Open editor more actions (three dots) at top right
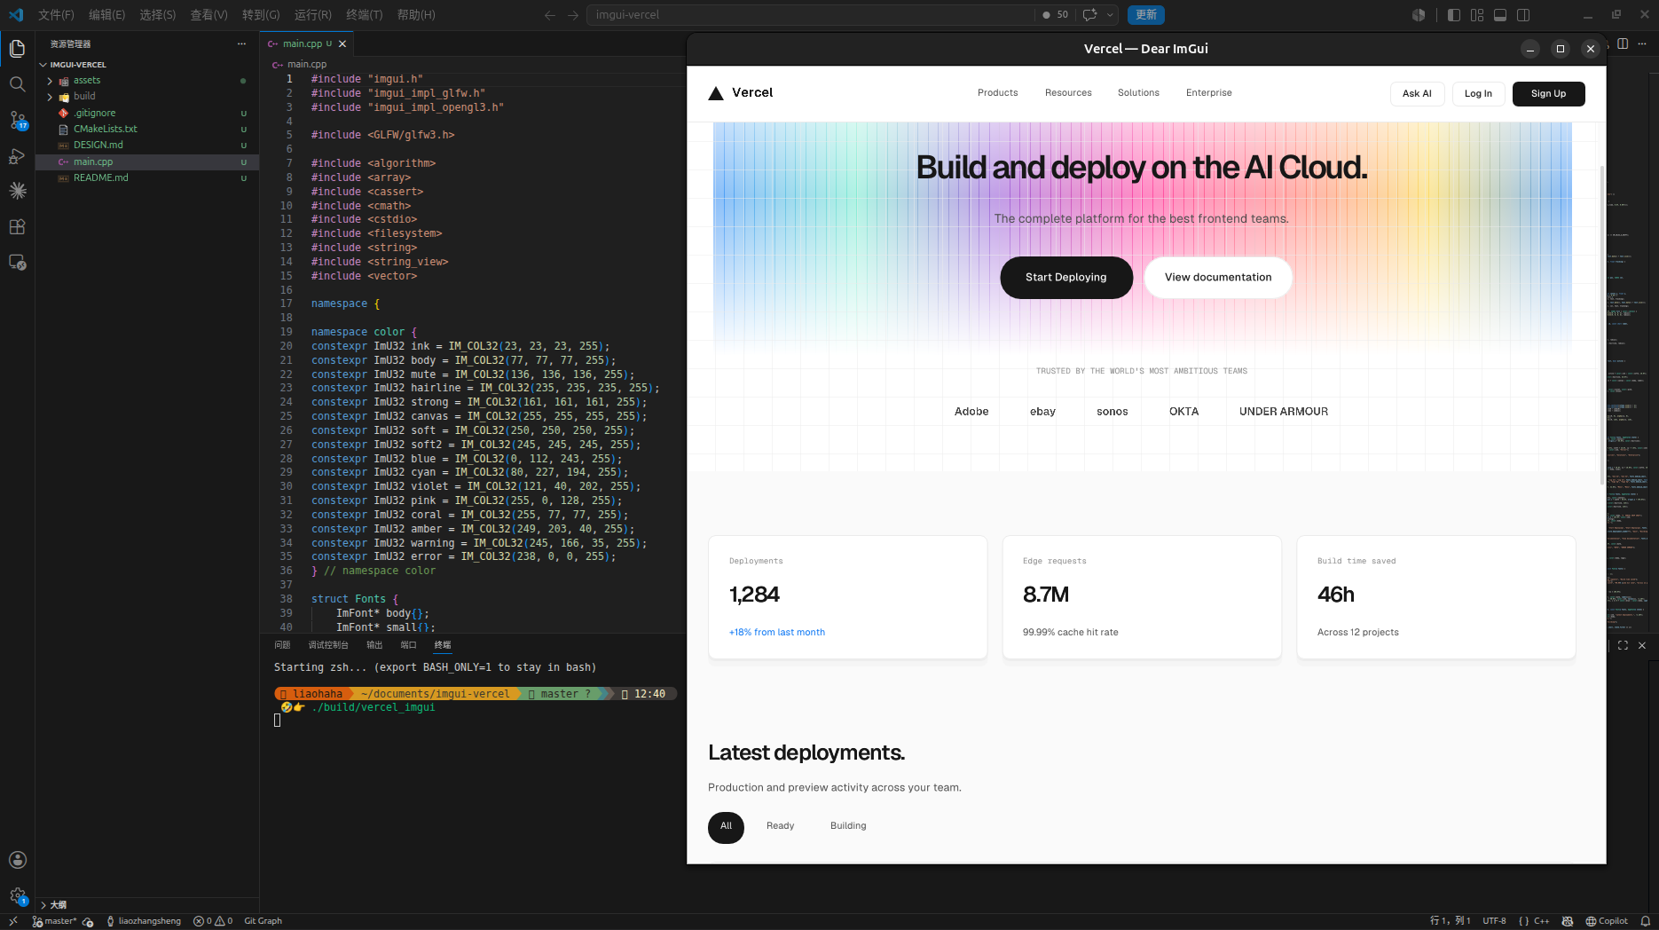Image resolution: width=1659 pixels, height=930 pixels. [1642, 43]
